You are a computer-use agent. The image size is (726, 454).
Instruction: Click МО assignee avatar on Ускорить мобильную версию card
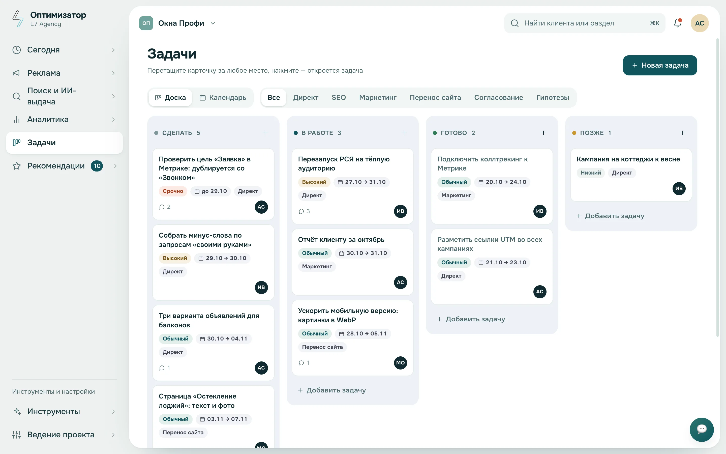point(400,363)
